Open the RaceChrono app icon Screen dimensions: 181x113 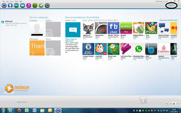pos(101,28)
